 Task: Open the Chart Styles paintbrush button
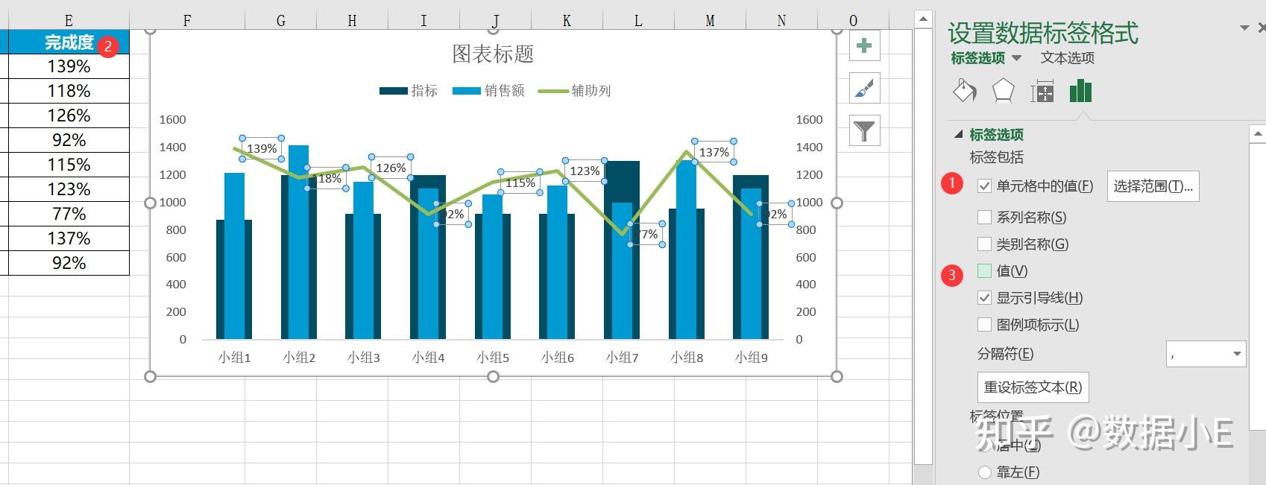tap(864, 89)
